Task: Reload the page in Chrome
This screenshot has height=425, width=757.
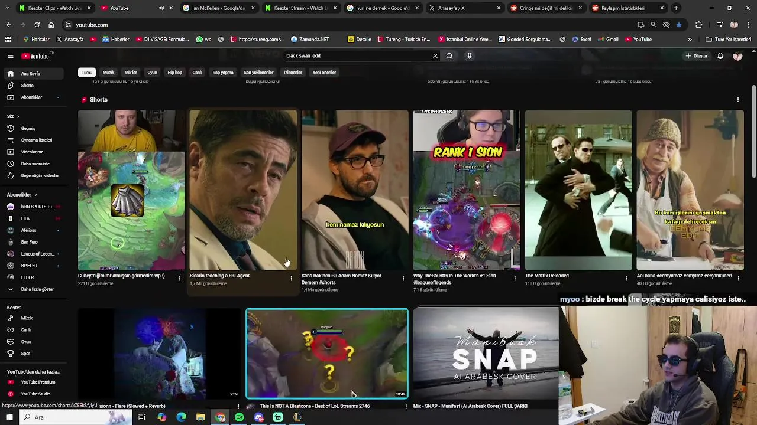Action: [x=37, y=25]
